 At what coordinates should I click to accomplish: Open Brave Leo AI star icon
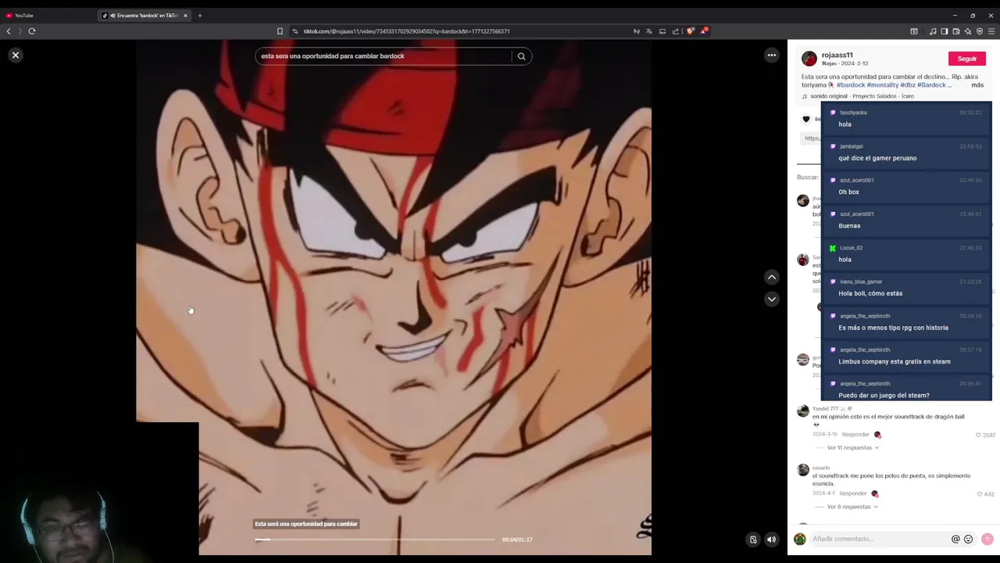click(968, 31)
